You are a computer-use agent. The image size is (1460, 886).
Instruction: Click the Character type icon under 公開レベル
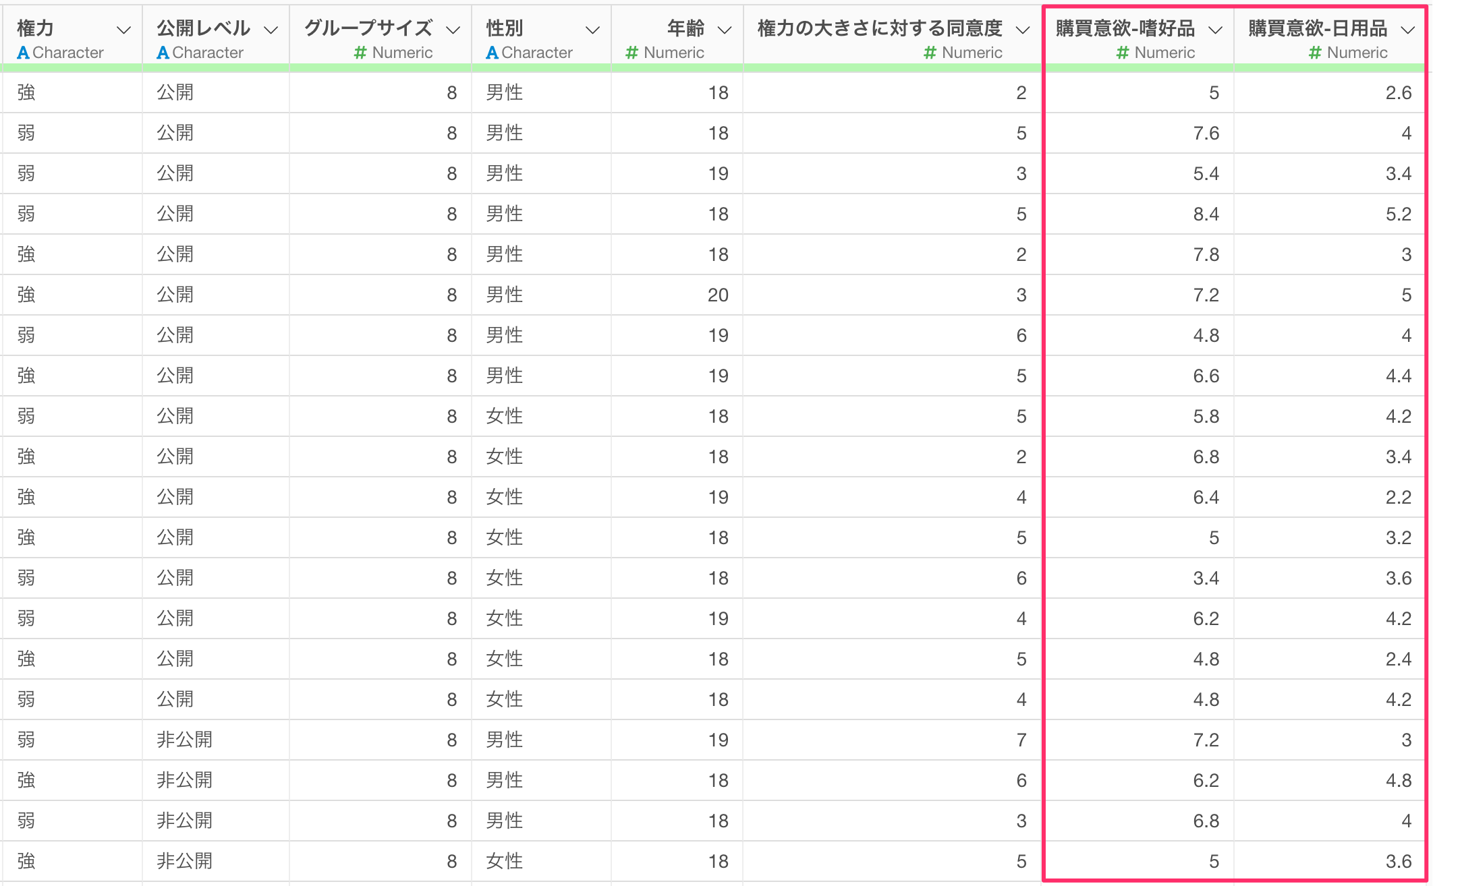163,53
